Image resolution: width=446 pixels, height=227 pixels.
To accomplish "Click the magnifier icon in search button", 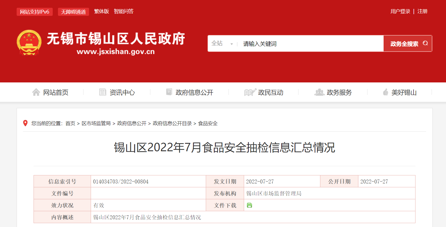I will point(425,43).
